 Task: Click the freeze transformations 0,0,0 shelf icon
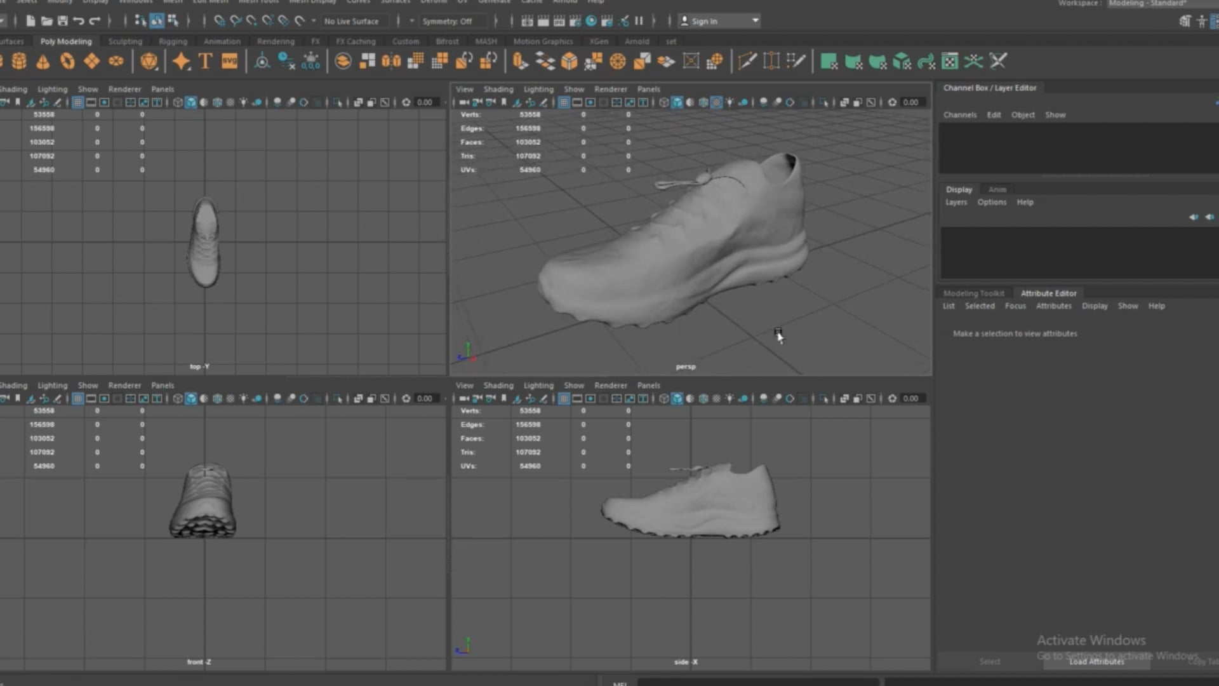tap(310, 62)
